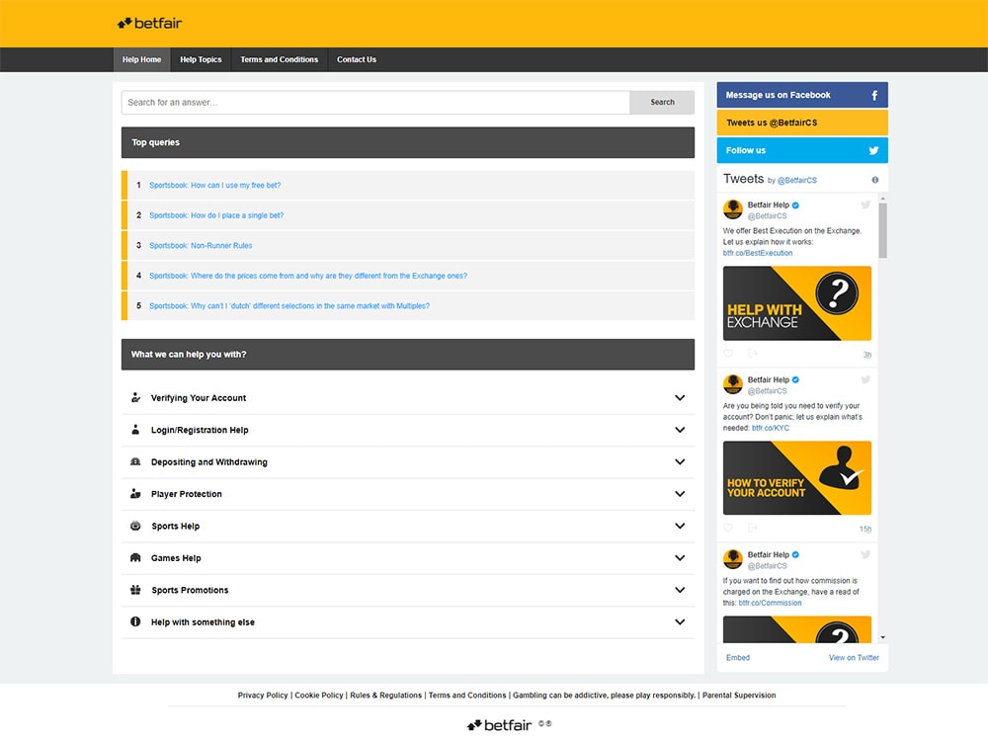Open Cookie Policy in the footer
The image size is (988, 741).
pos(319,696)
